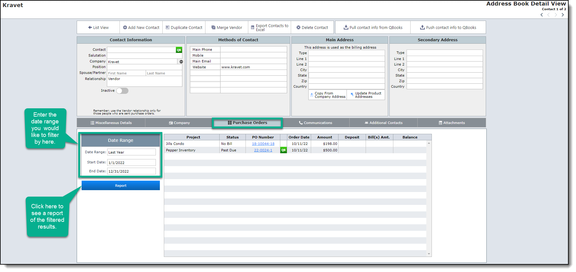This screenshot has height=272, width=576.
Task: Click the Main Email value field
Action: 254,61
